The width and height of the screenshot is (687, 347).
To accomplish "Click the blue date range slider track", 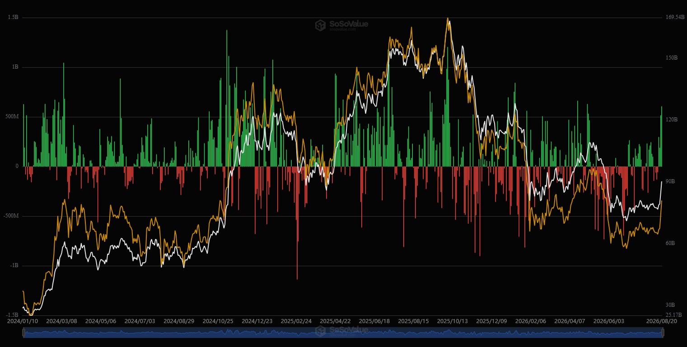I will 343,333.
